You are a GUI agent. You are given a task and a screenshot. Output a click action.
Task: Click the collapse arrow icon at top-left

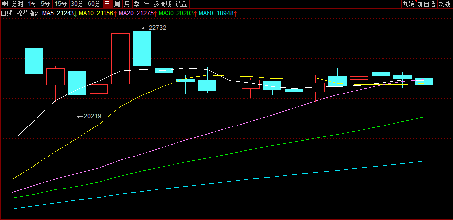pos(5,4)
